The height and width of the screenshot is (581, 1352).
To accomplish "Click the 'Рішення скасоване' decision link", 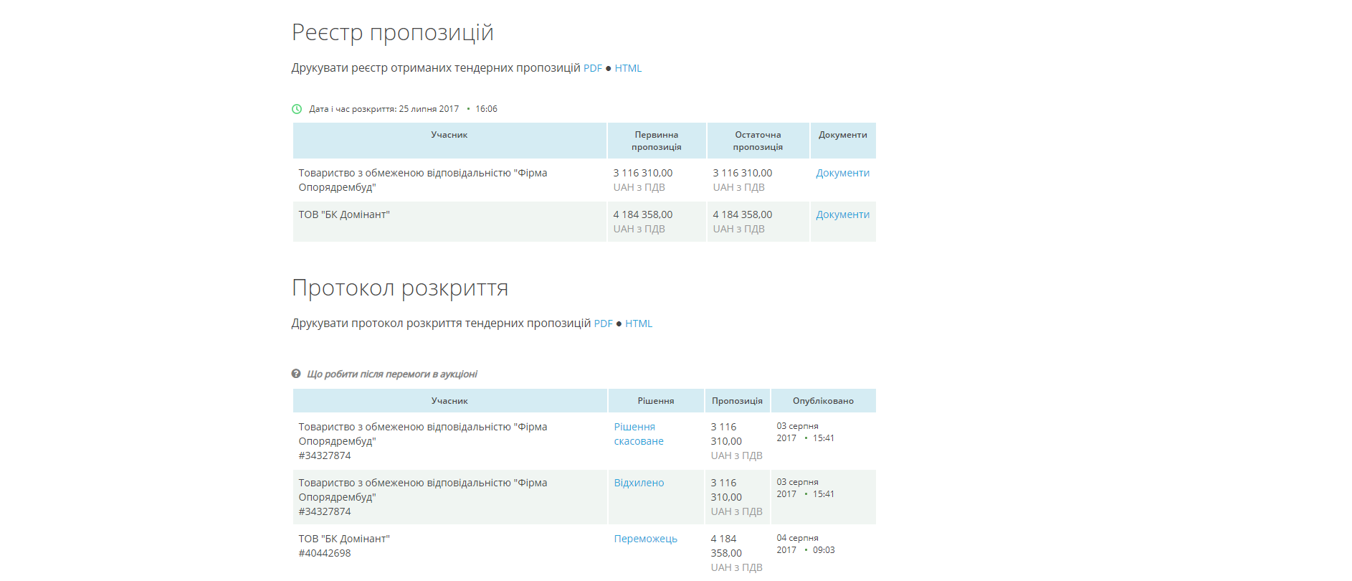I will (x=639, y=434).
